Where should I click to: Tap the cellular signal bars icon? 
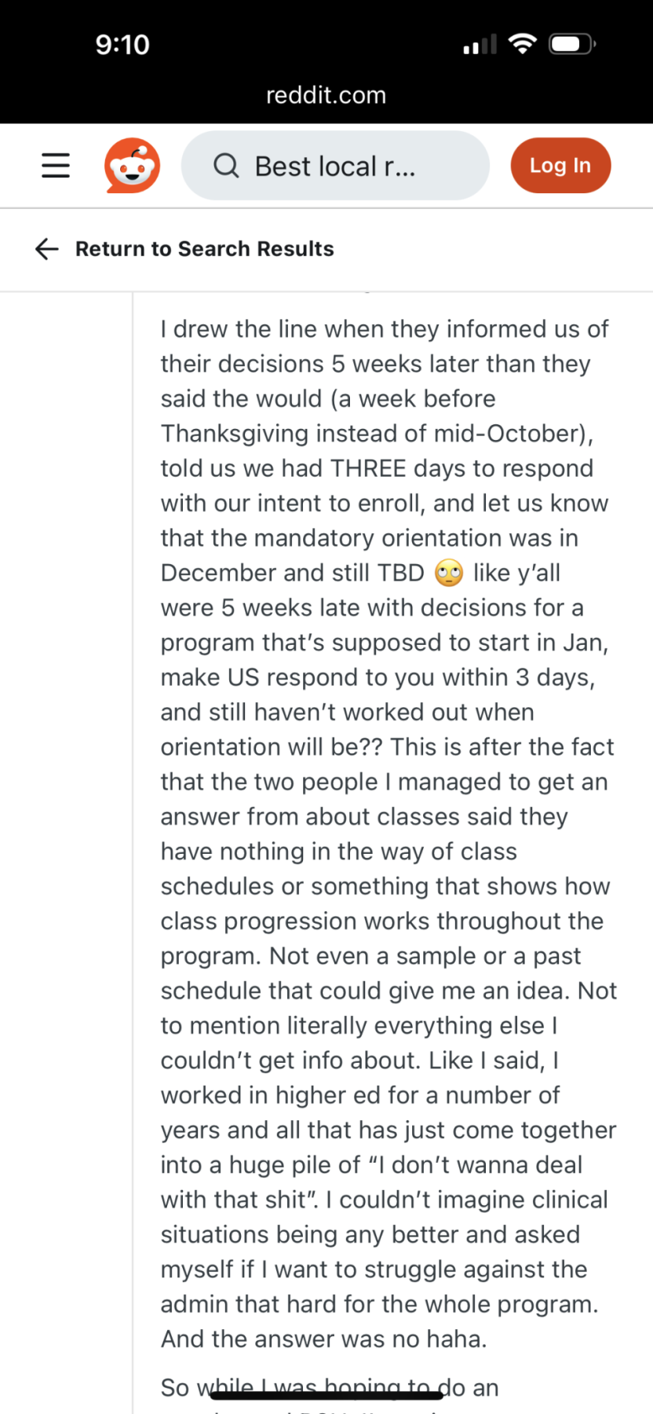click(x=480, y=45)
